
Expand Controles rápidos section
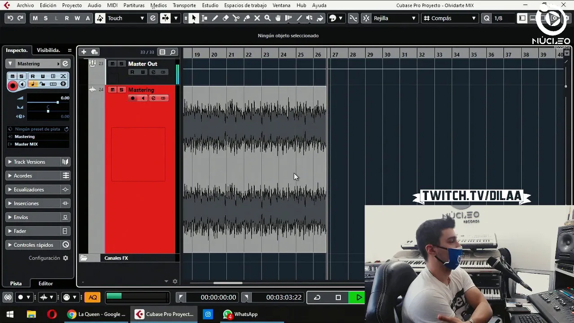(x=34, y=245)
